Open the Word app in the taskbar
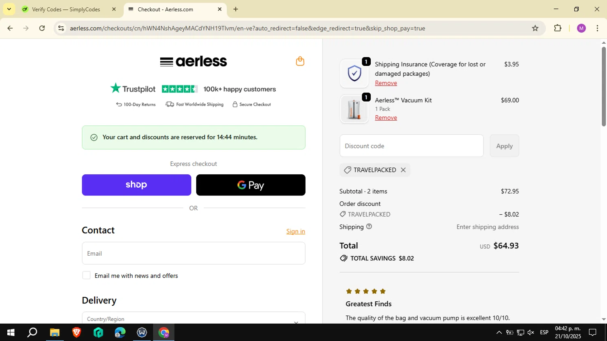 click(x=142, y=333)
